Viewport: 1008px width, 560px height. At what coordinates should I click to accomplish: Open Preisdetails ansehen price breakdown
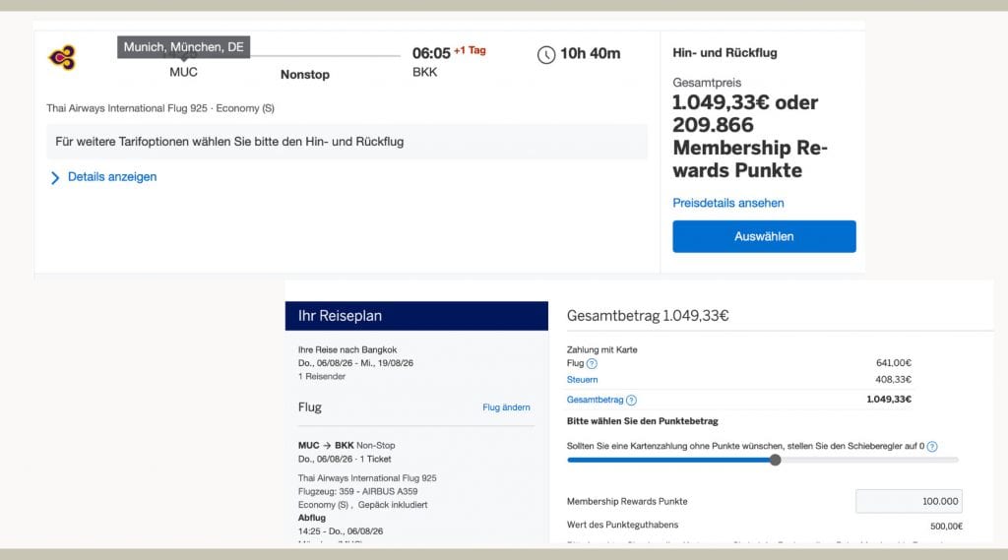727,203
